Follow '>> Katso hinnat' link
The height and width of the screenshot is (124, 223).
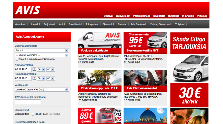pos(87,100)
